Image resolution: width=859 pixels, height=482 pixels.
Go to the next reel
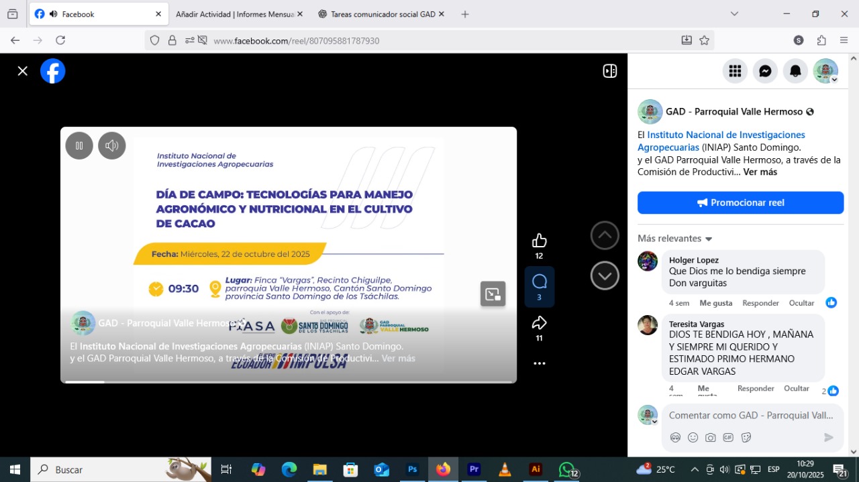[x=604, y=276]
